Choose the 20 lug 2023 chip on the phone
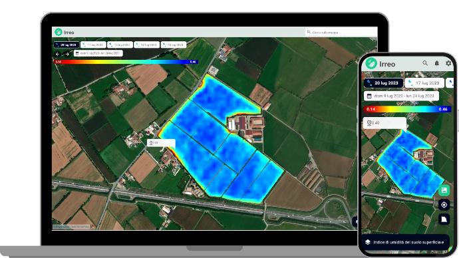 point(383,83)
